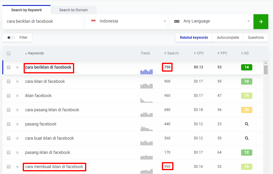Viewport: 273px width, 174px height.
Task: Click the green search arrow button
Action: tap(261, 22)
